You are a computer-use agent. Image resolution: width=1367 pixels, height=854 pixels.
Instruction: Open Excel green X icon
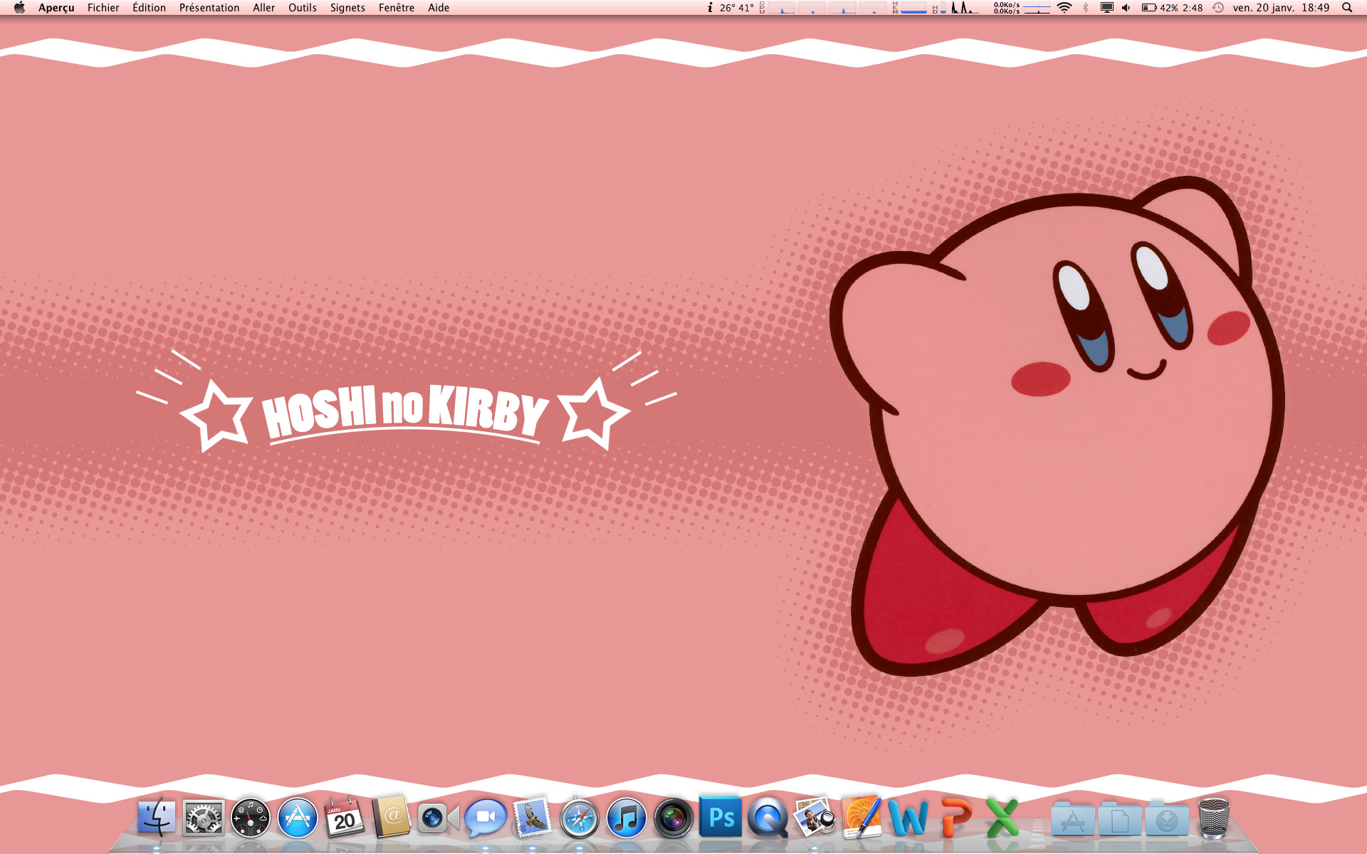point(1002,818)
